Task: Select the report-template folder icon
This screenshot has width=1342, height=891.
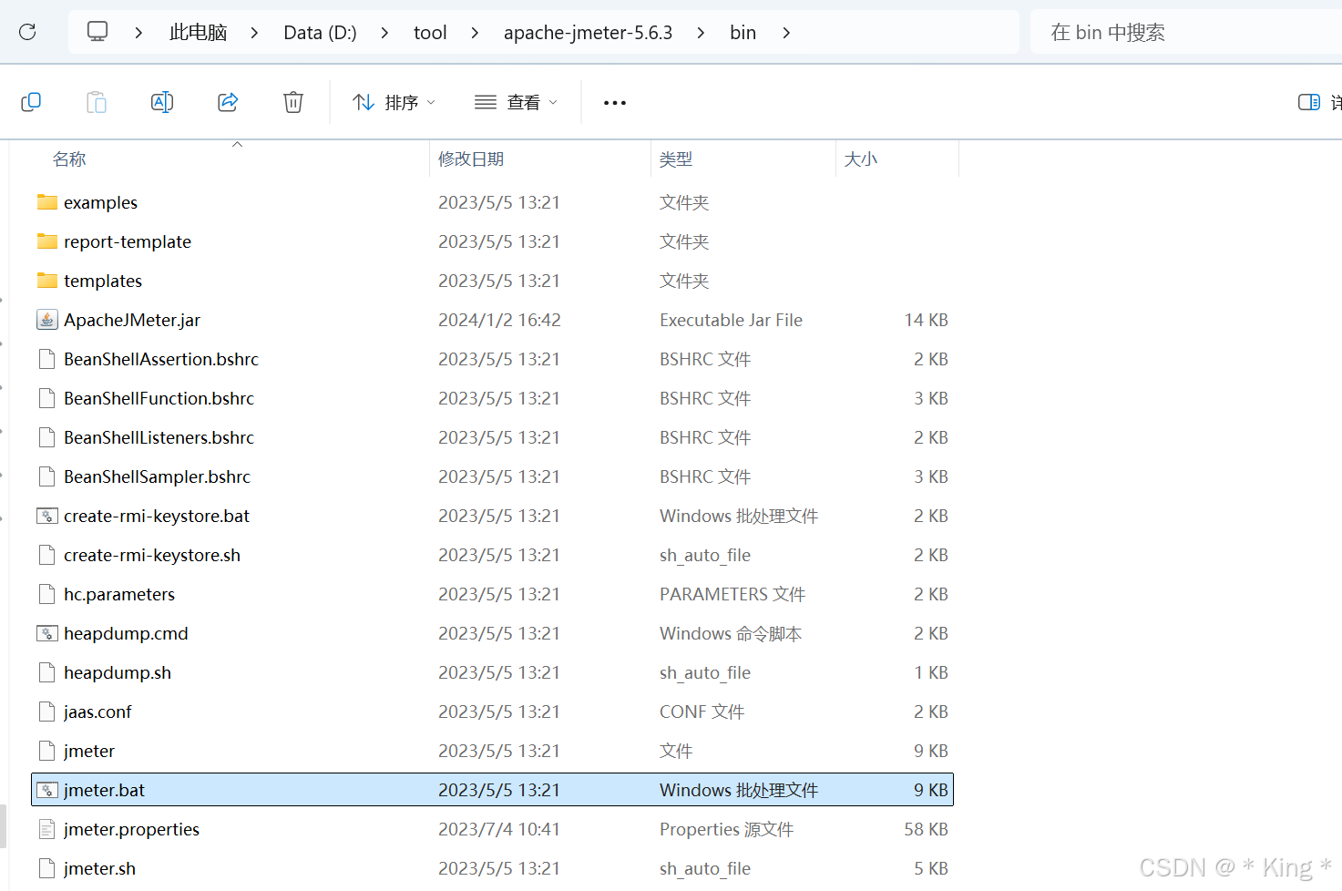Action: tap(47, 241)
